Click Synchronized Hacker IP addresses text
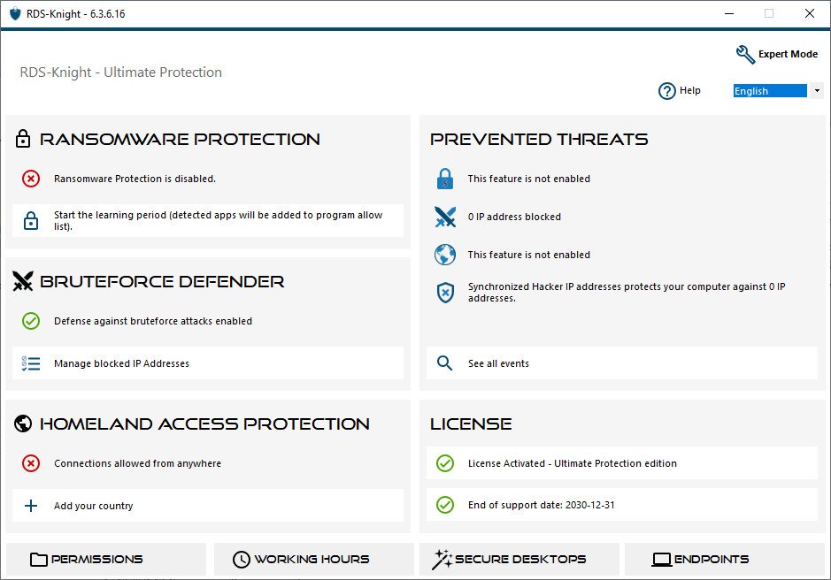The height and width of the screenshot is (580, 831). 627,293
